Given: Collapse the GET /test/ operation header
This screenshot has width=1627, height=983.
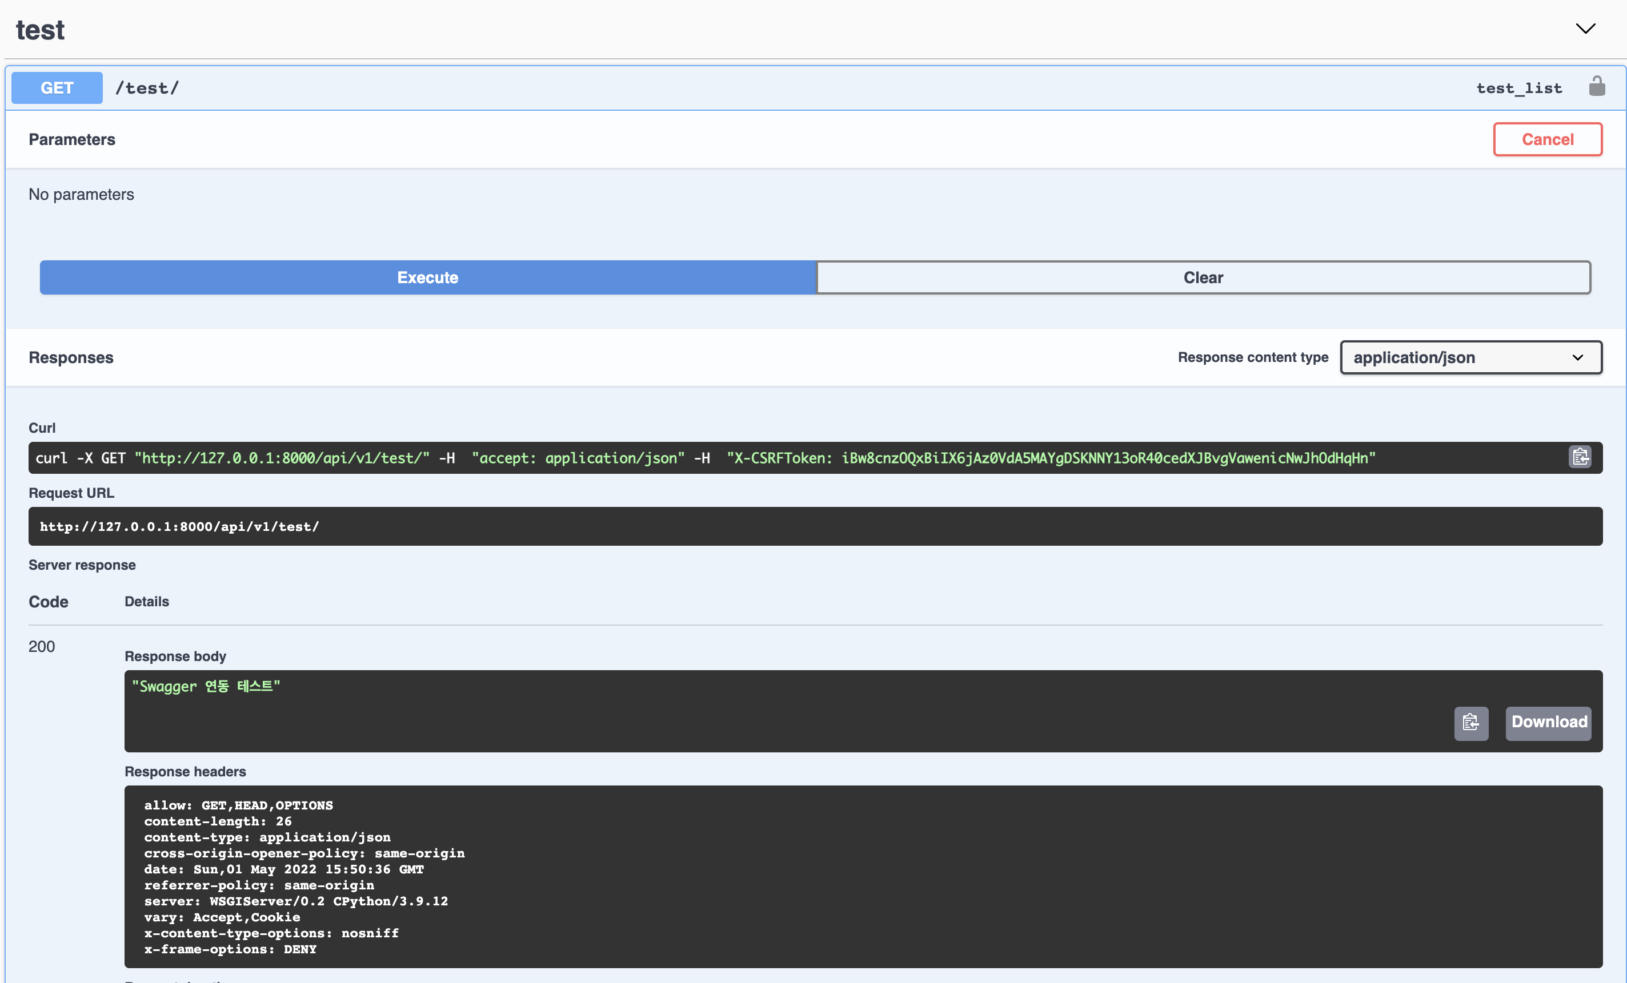Looking at the screenshot, I should point(792,88).
